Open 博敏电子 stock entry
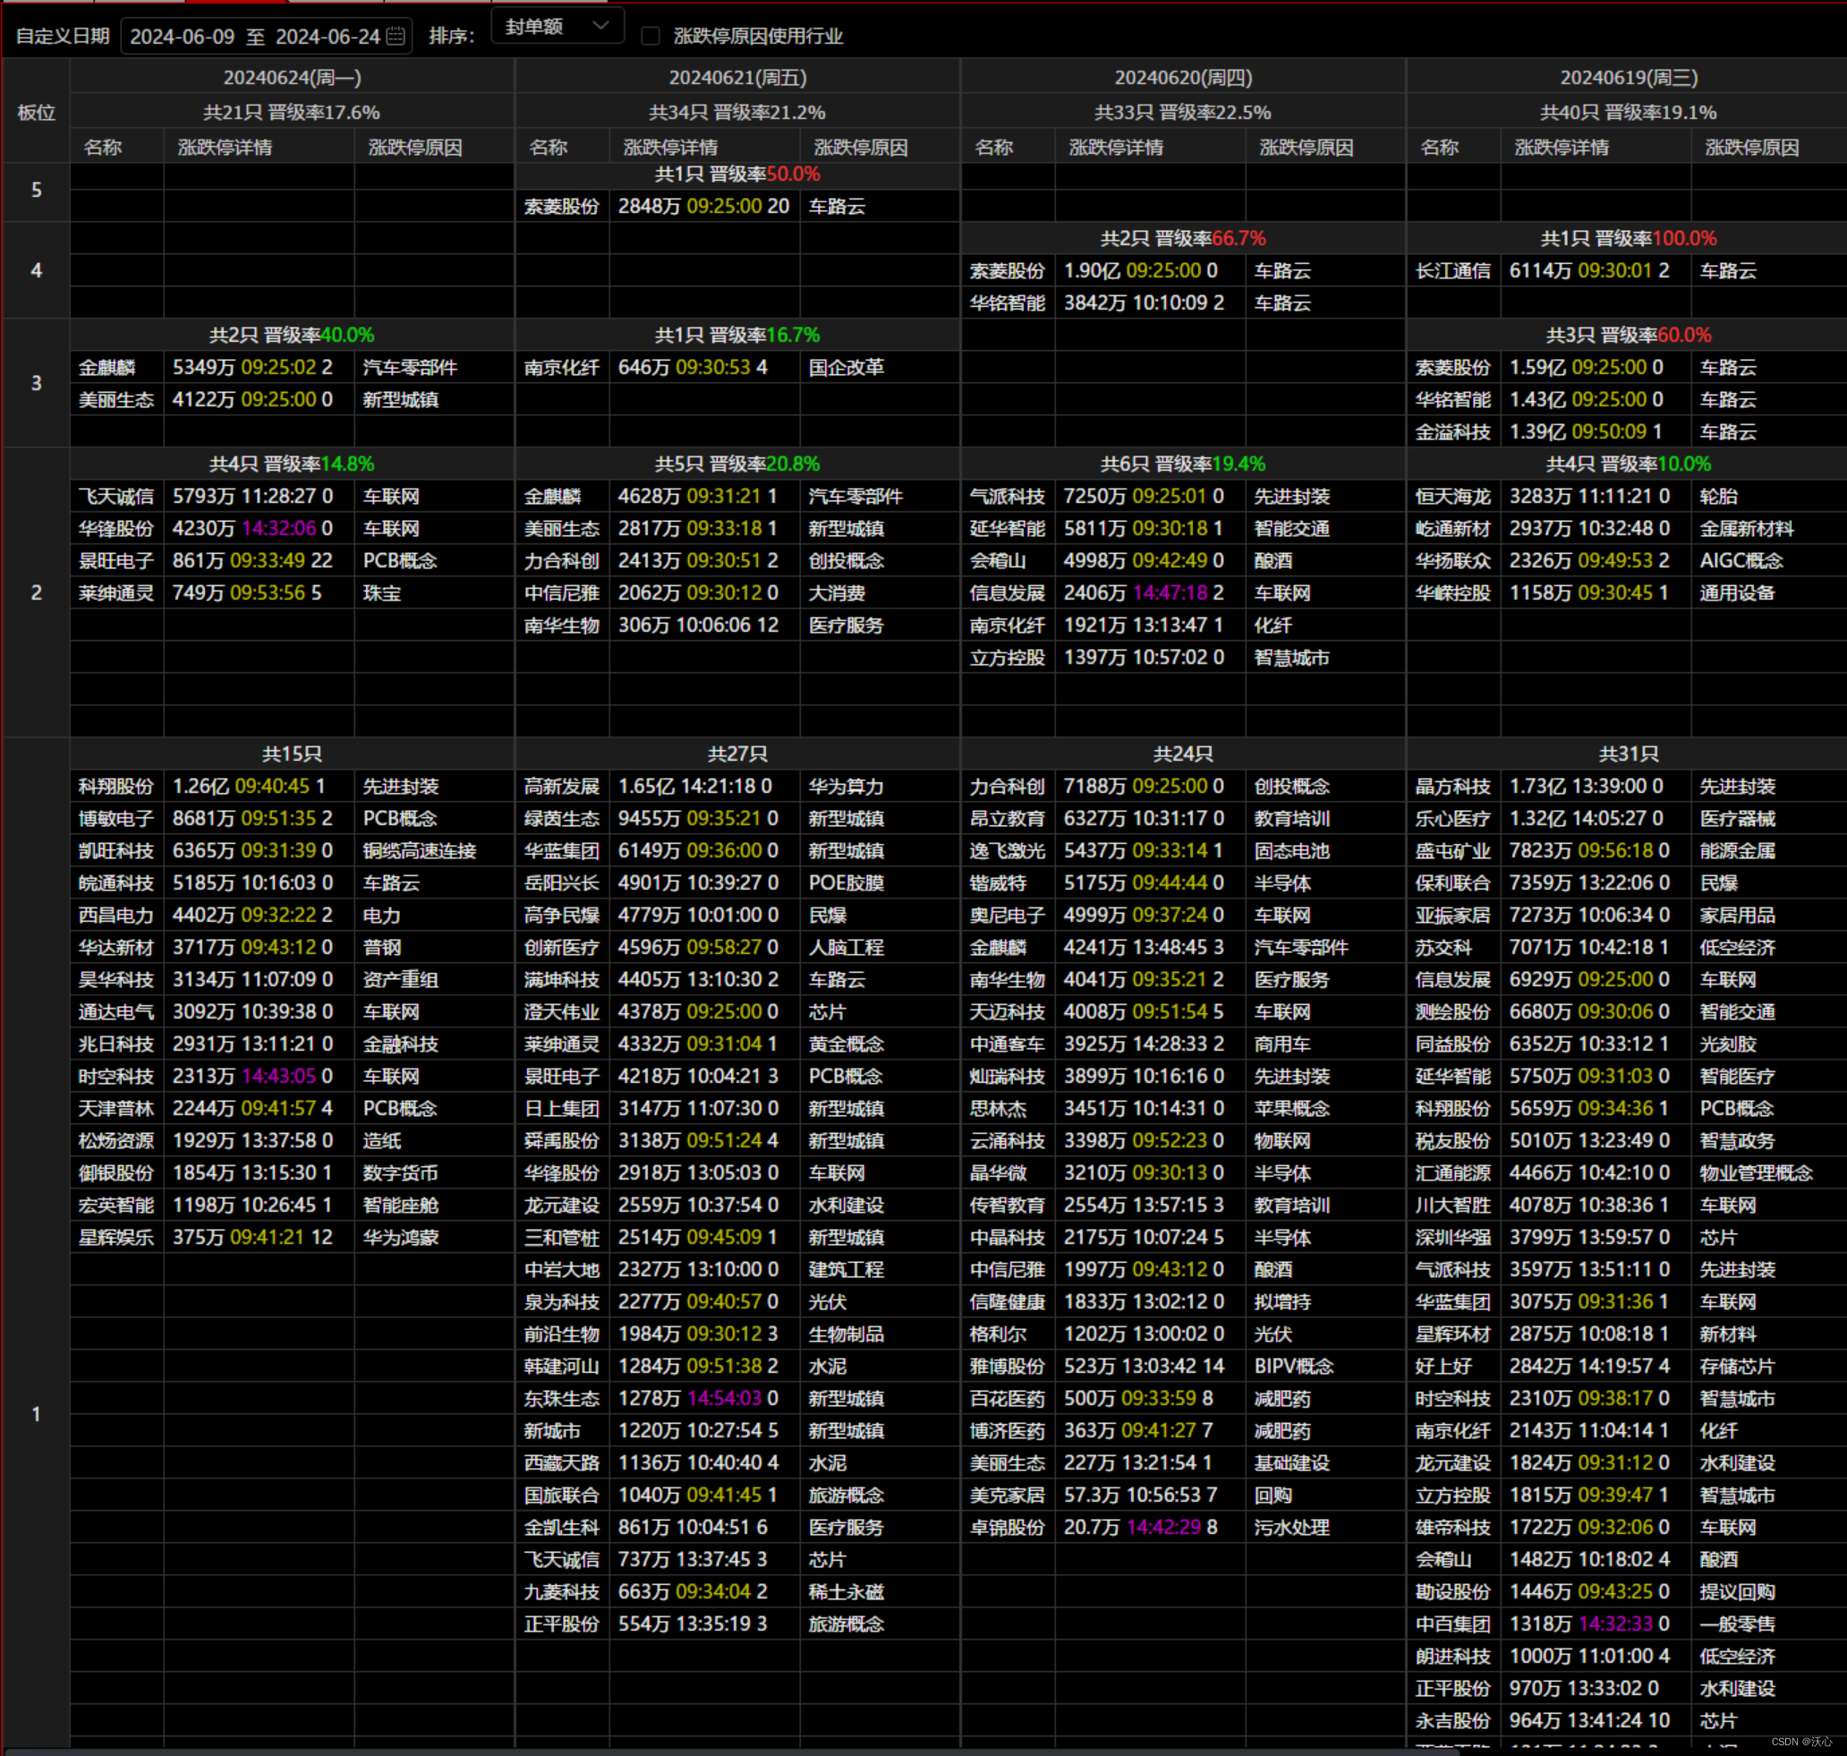The height and width of the screenshot is (1756, 1847). click(x=116, y=819)
